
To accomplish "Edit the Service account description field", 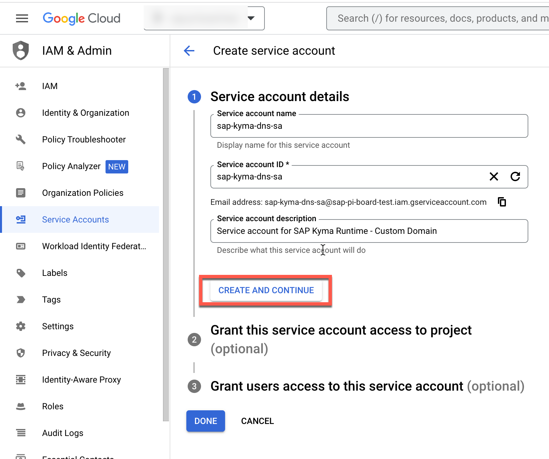I will click(369, 231).
